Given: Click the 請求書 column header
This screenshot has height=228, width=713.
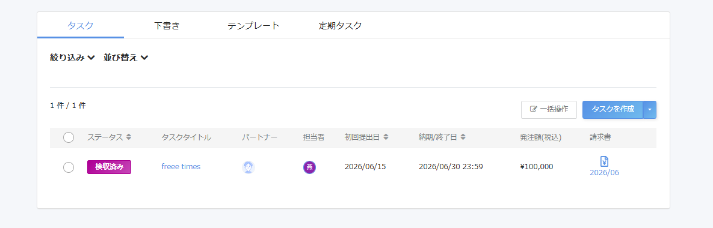Looking at the screenshot, I should 600,137.
